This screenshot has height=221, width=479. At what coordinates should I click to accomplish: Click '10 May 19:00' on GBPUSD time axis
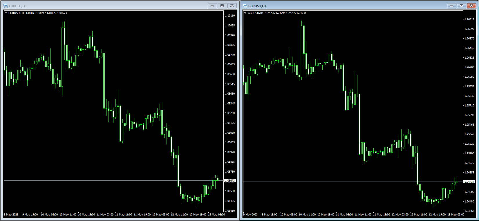point(326,215)
